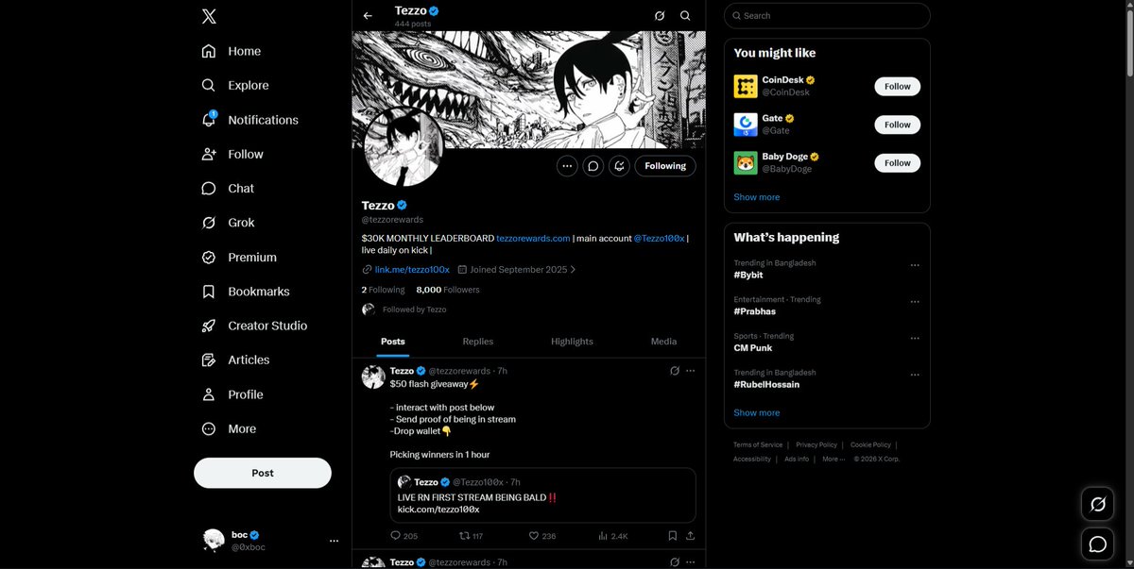Screen dimensions: 1134x569
Task: Click the back arrow in profile header
Action: pos(368,16)
